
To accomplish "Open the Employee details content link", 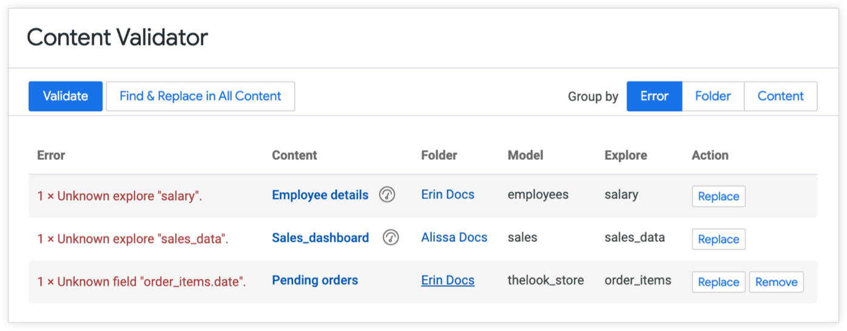I will click(x=320, y=195).
